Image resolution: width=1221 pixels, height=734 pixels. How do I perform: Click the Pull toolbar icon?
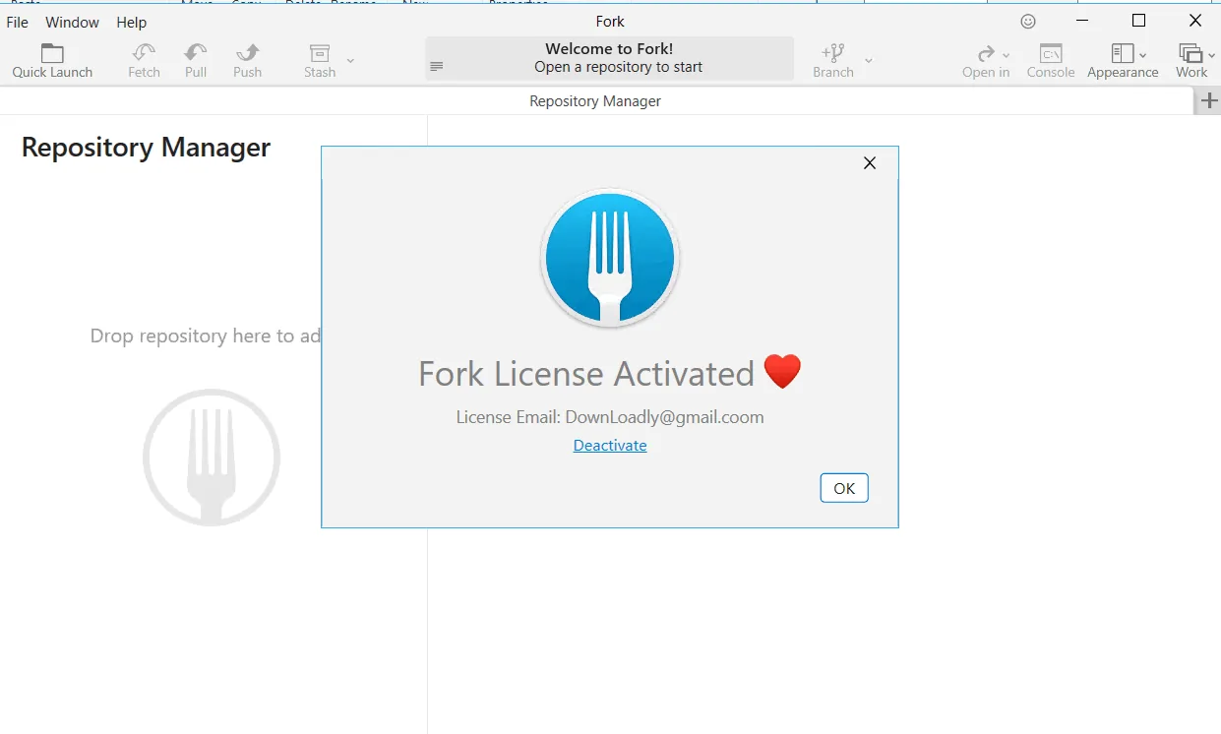(196, 53)
